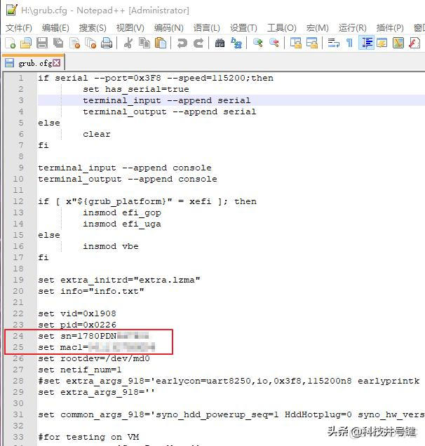Click line number 1 in the margin
This screenshot has width=425, height=446.
coord(21,78)
